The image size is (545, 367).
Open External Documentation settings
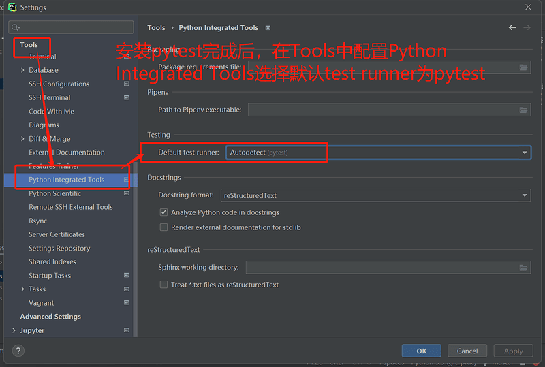click(x=67, y=153)
